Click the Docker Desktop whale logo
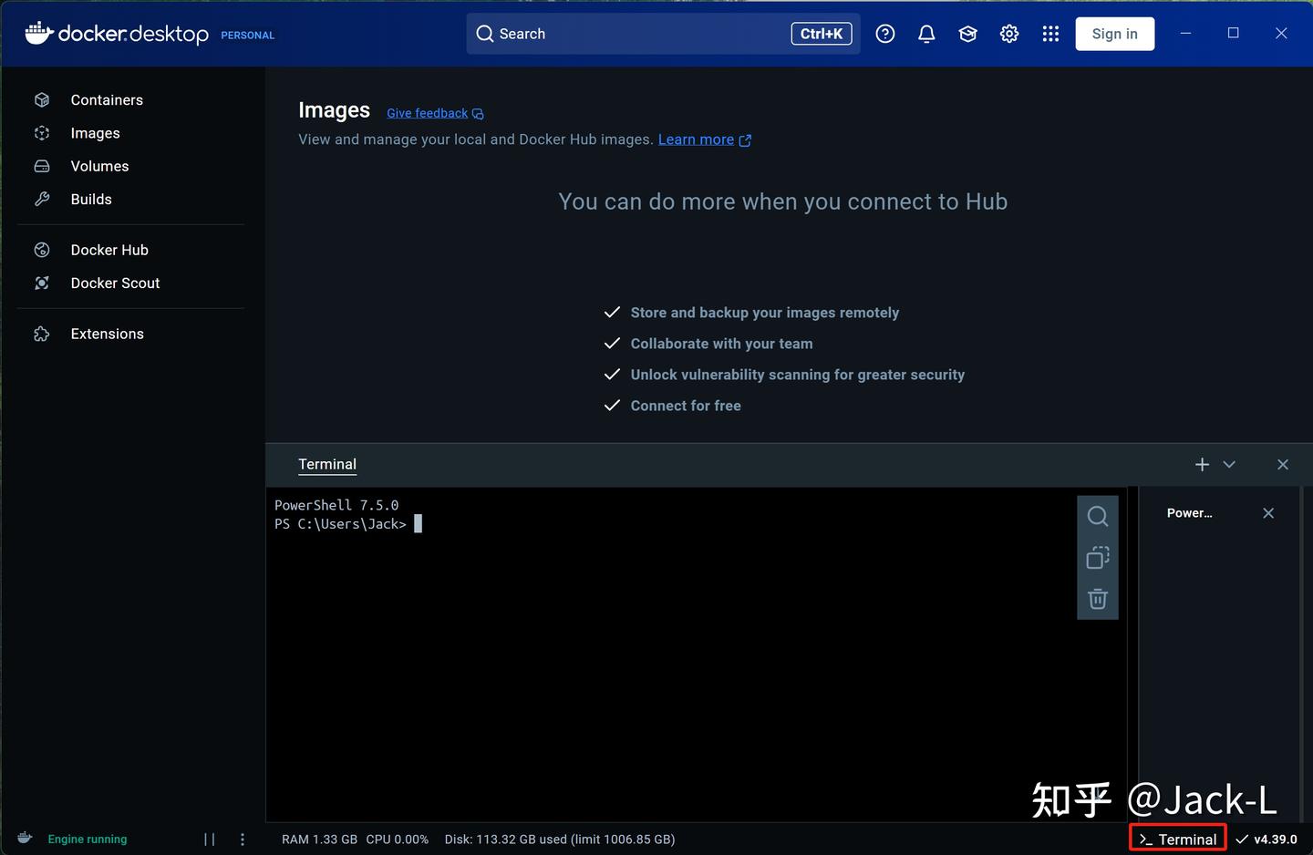1313x855 pixels. 39,33
